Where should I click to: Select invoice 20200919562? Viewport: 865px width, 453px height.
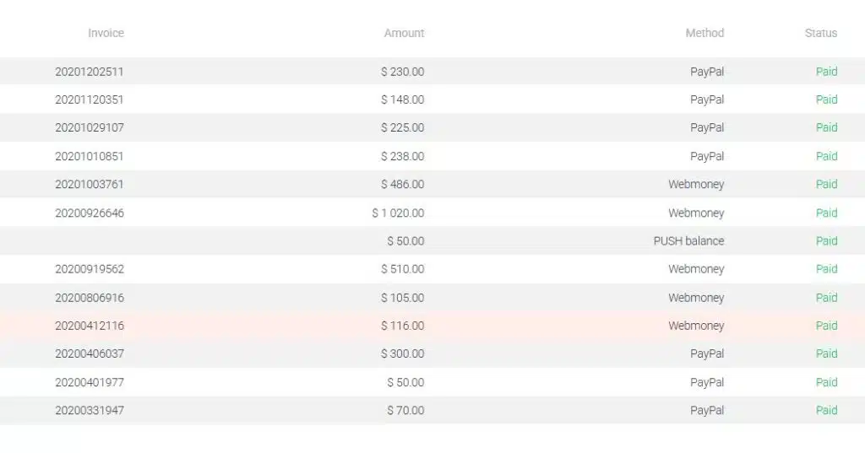coord(90,269)
